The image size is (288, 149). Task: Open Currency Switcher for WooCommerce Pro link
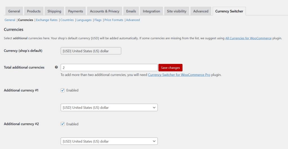pos(179,75)
